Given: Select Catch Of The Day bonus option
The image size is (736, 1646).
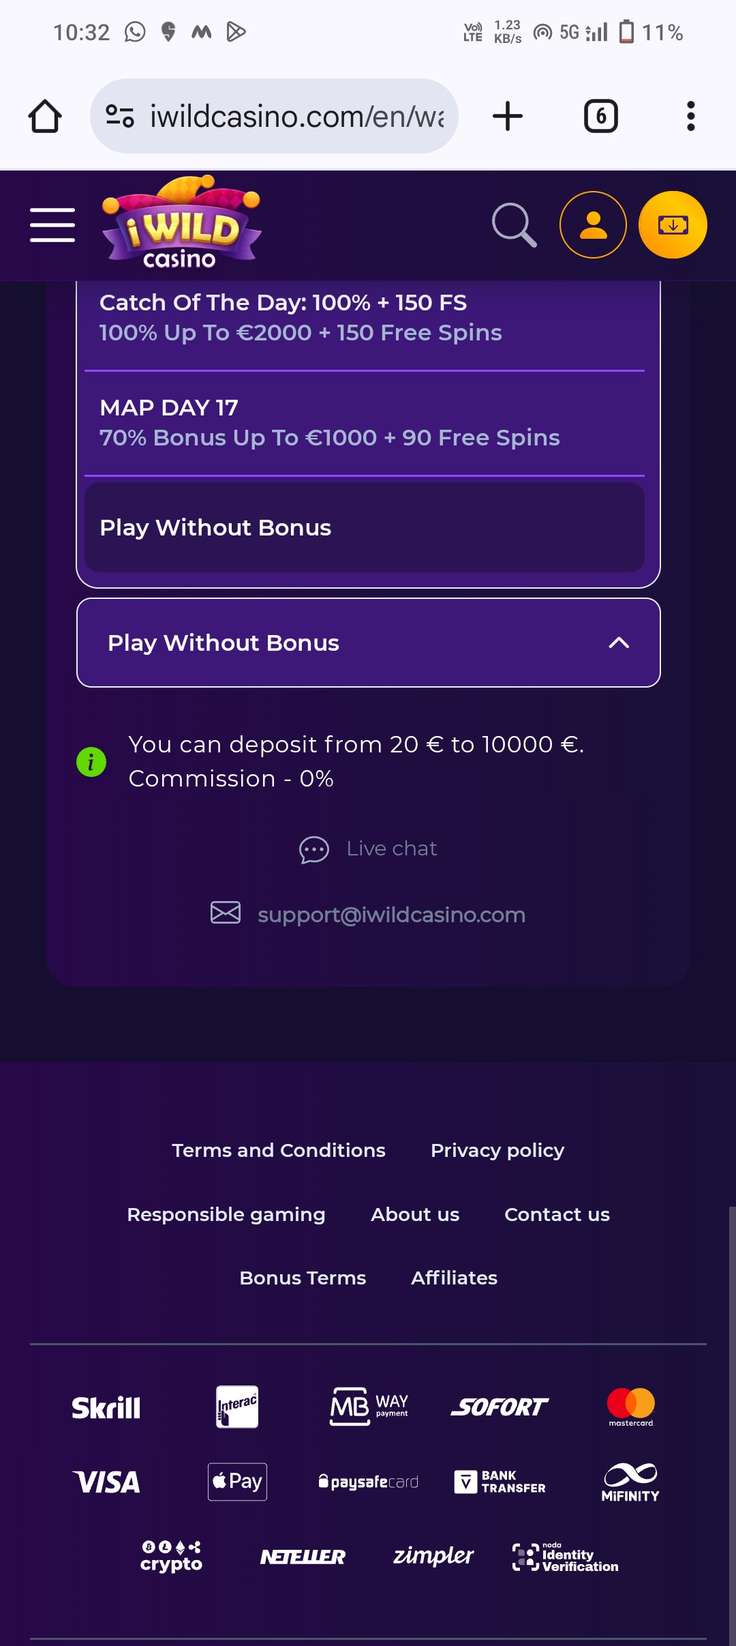Looking at the screenshot, I should [365, 318].
